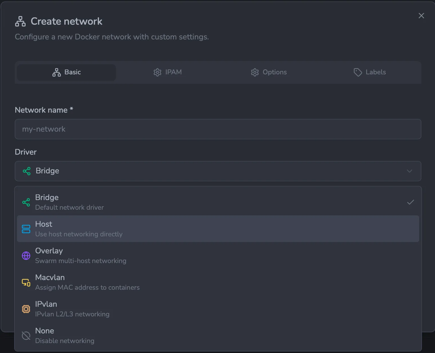Select the None driver option
Viewport: 435px width, 353px height.
(x=218, y=335)
